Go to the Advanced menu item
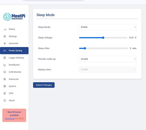 tap(14, 79)
